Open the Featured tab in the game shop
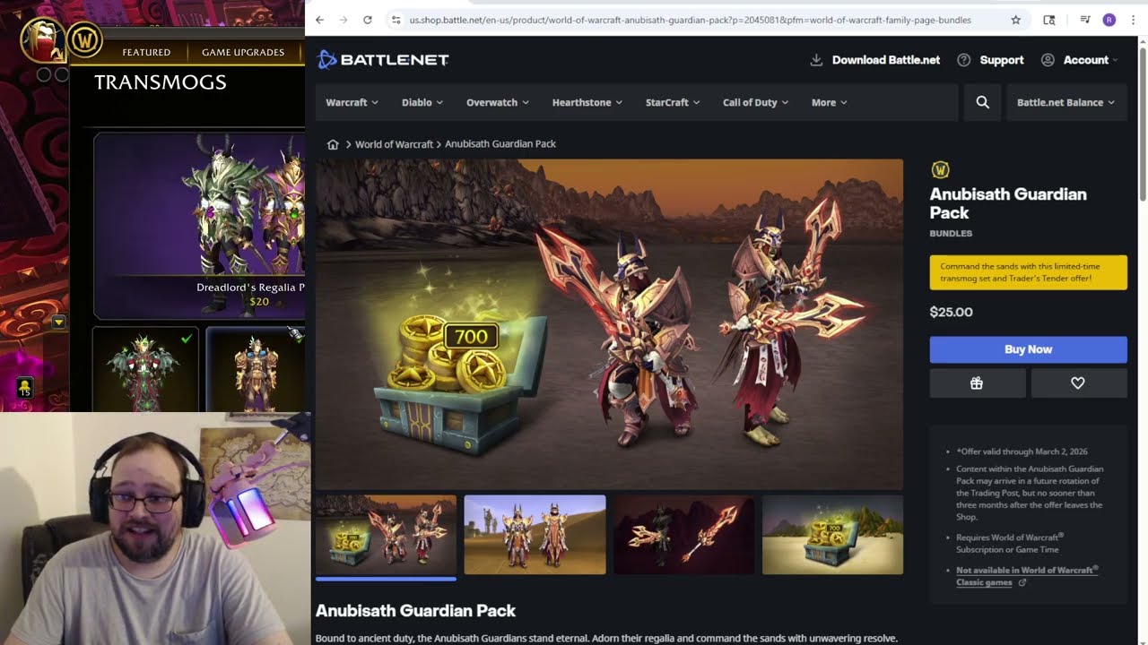 coord(146,53)
